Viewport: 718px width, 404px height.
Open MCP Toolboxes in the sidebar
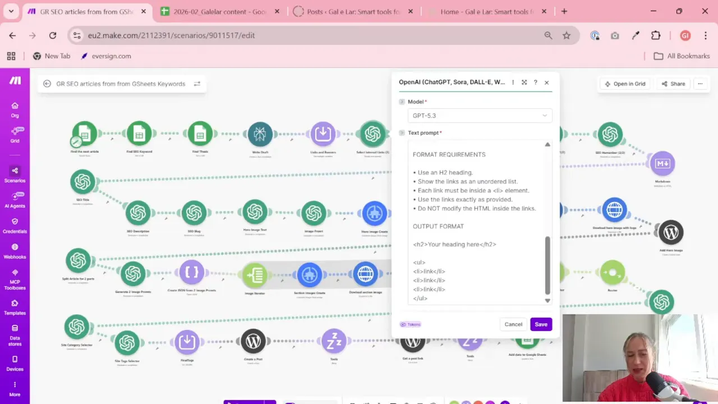(15, 279)
